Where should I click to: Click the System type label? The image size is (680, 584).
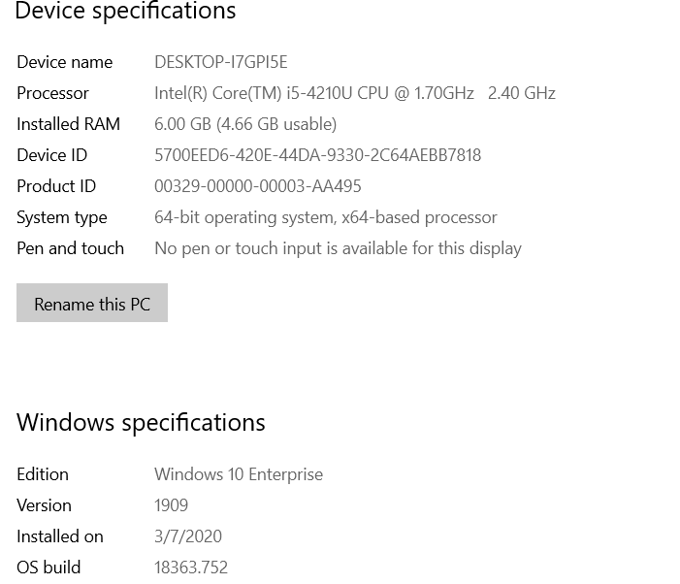click(x=61, y=217)
